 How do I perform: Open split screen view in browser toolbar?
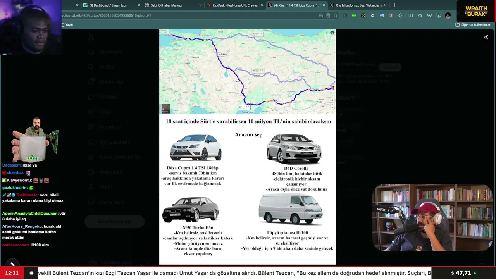[411, 15]
